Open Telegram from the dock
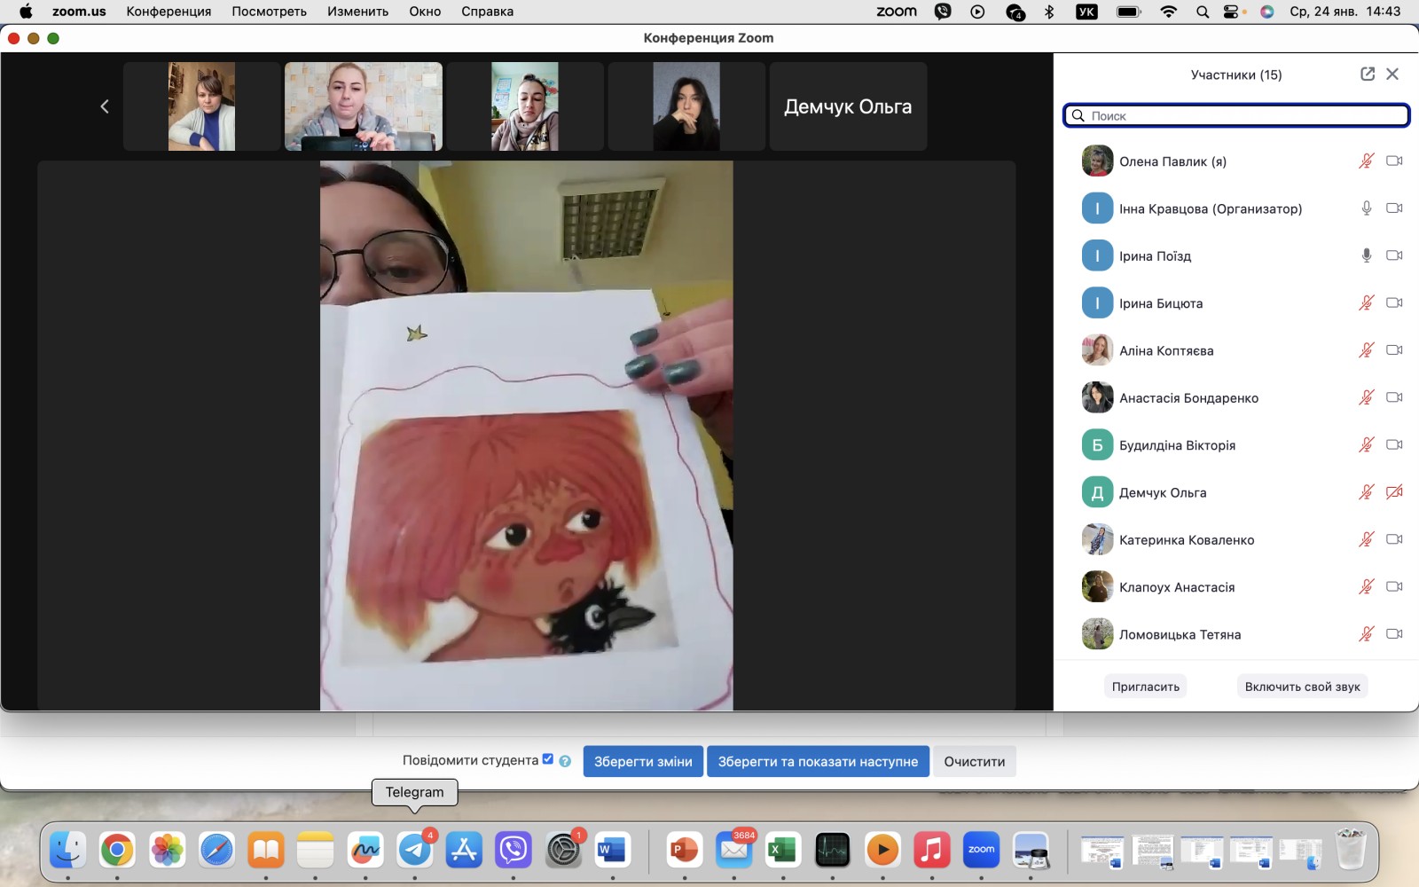The image size is (1419, 887). (x=414, y=850)
